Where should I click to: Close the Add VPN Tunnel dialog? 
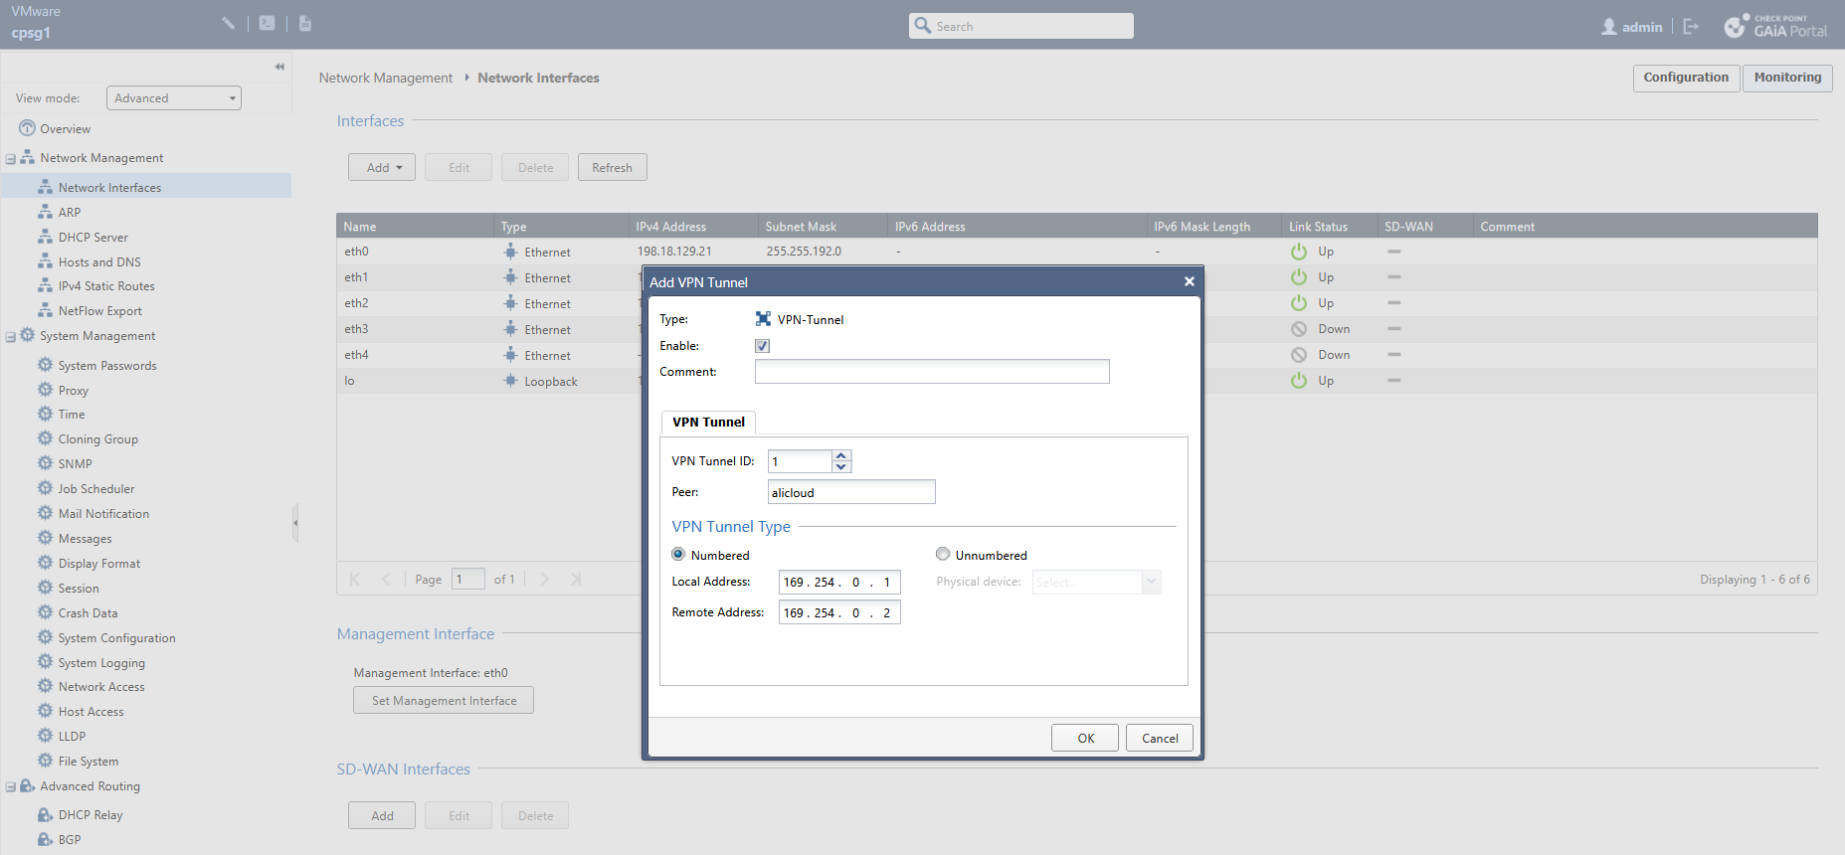tap(1189, 282)
